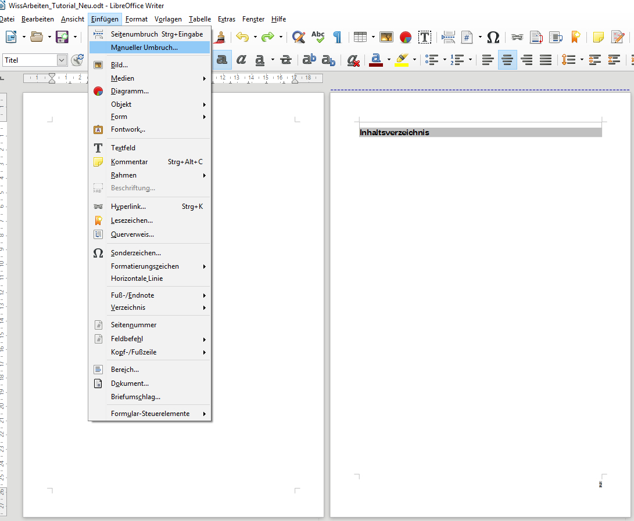Toggle italic text formatting
634x521 pixels.
[x=241, y=60]
